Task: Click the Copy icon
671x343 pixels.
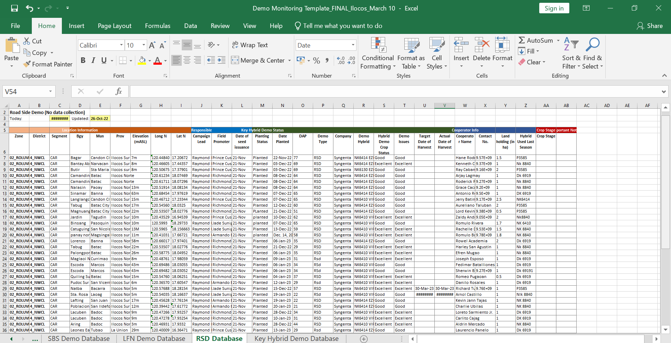Action: 27,52
